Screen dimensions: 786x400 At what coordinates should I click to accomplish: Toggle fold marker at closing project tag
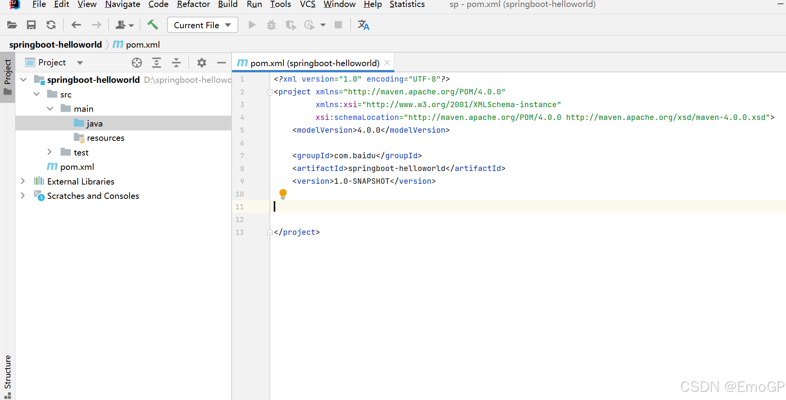[x=270, y=232]
